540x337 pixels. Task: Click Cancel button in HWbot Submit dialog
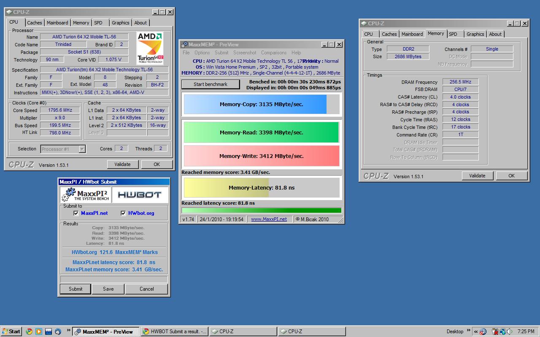point(147,289)
